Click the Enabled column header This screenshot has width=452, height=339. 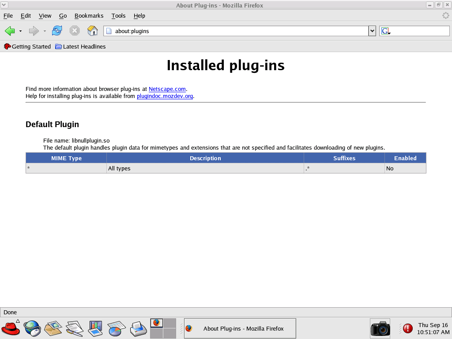(405, 158)
